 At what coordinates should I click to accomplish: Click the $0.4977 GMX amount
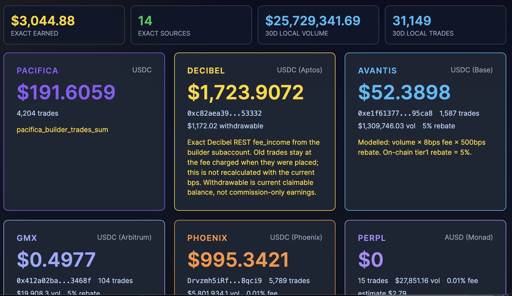point(56,260)
